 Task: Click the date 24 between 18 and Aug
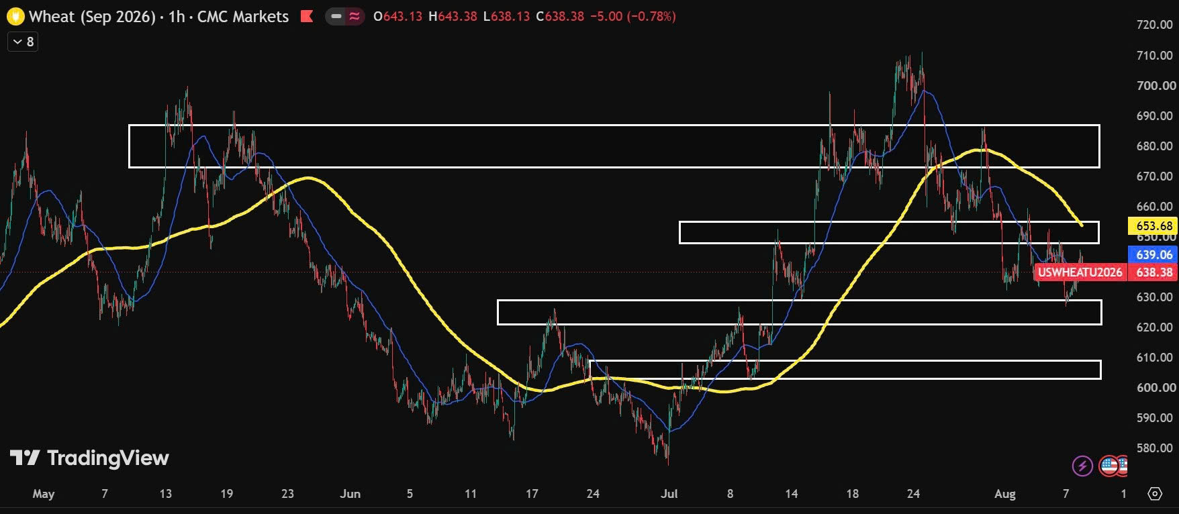pyautogui.click(x=913, y=494)
